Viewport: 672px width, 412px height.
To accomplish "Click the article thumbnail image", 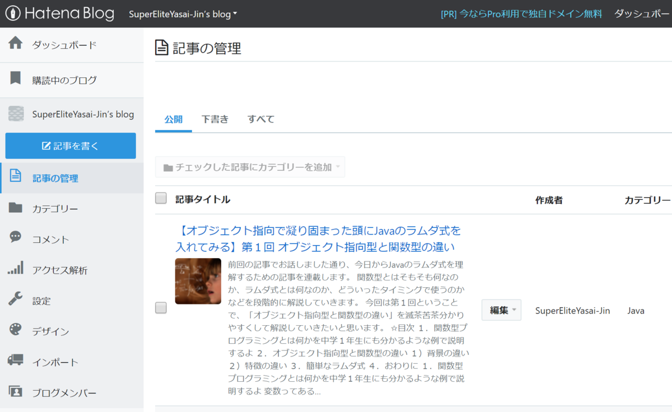I will (x=198, y=281).
